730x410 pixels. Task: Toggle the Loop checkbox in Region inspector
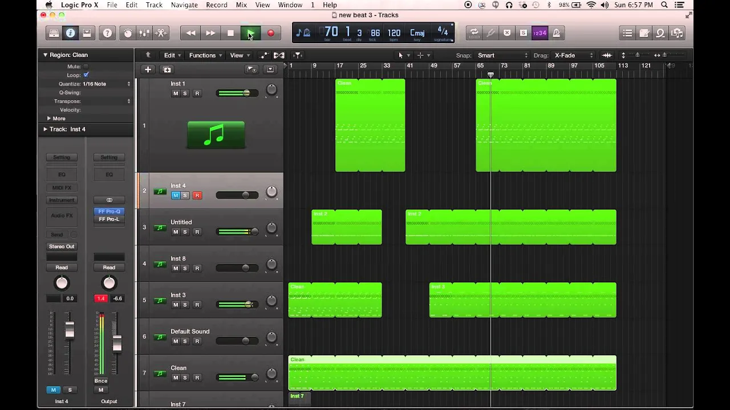pos(86,75)
